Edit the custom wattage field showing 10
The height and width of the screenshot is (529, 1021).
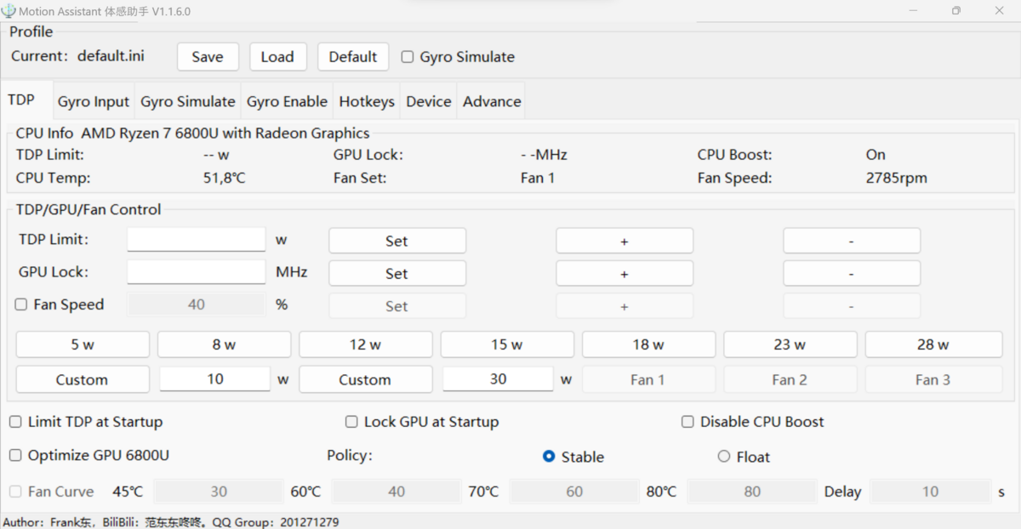(215, 378)
